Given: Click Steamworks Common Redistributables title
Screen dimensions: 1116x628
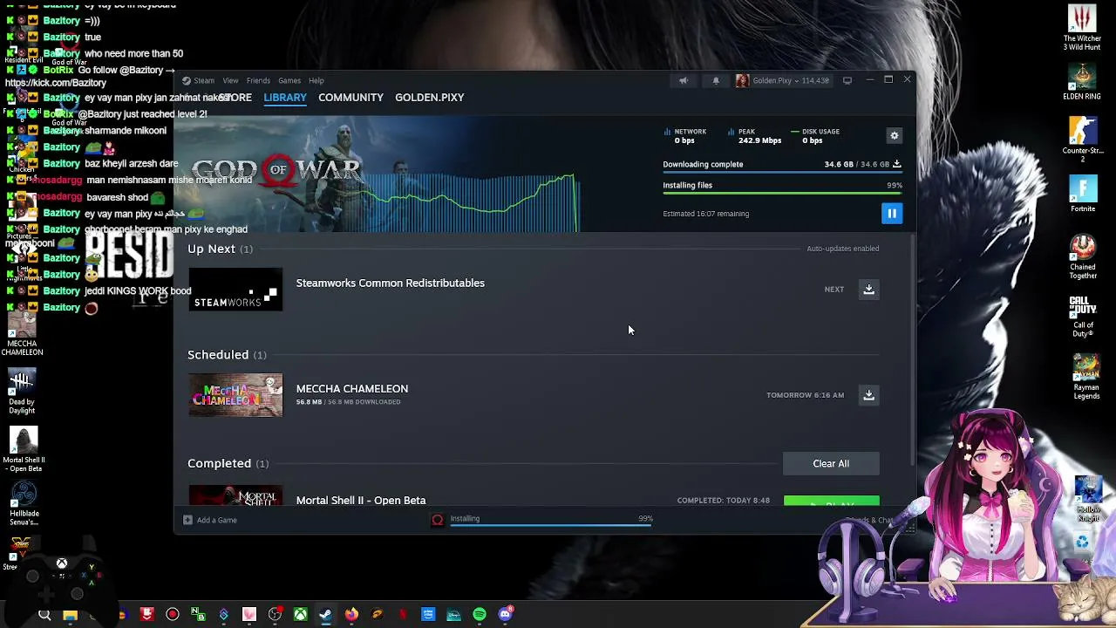Looking at the screenshot, I should (x=390, y=283).
